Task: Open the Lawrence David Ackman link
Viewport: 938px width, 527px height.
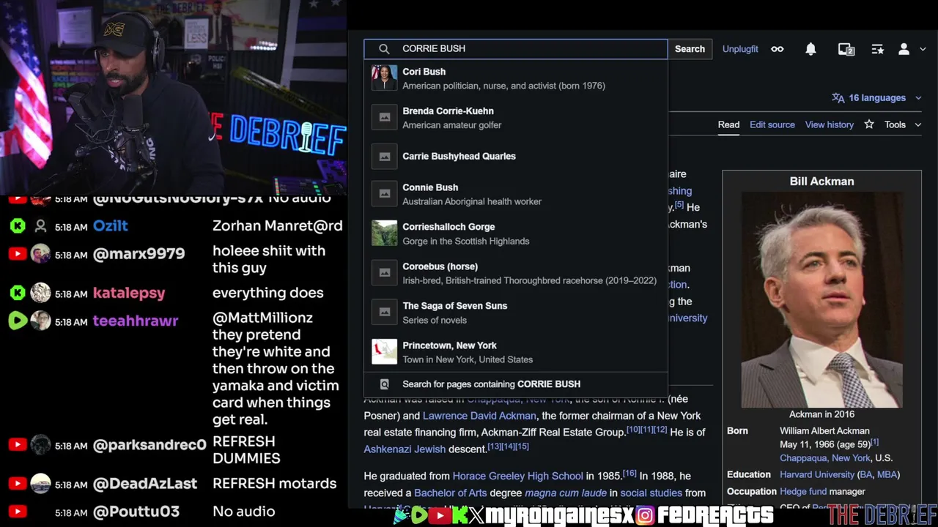Action: click(479, 416)
